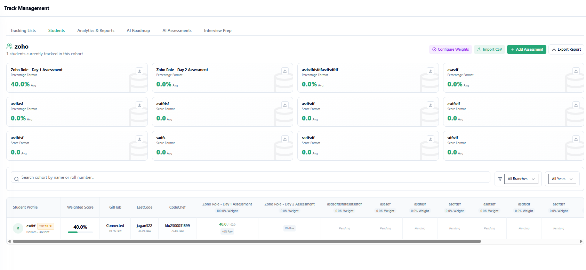The width and height of the screenshot is (586, 270).
Task: Click the Student Profile column header
Action: click(x=25, y=207)
